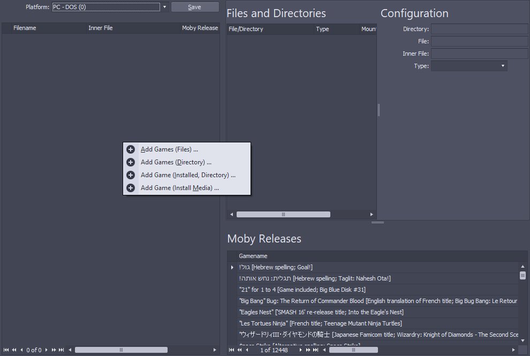
Task: Click Moby Releases vertical scrollbar up arrow
Action: click(523, 267)
